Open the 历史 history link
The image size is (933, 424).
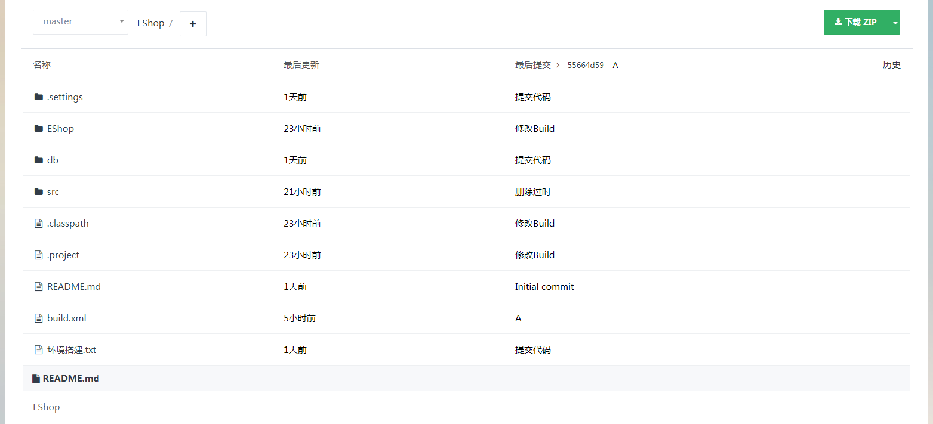click(x=892, y=65)
